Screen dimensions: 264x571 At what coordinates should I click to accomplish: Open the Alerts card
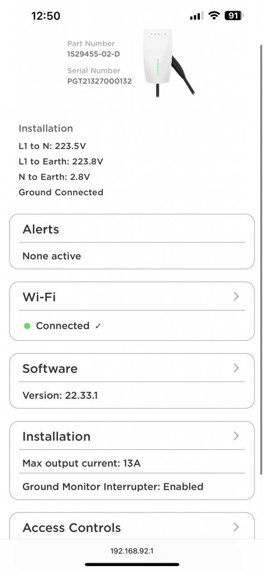pos(132,241)
